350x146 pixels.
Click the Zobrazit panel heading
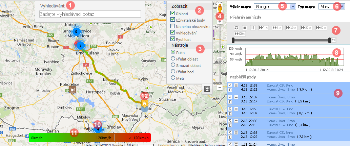180,6
